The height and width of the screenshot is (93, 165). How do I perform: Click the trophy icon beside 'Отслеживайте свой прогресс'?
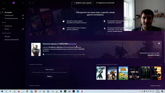tap(104, 21)
